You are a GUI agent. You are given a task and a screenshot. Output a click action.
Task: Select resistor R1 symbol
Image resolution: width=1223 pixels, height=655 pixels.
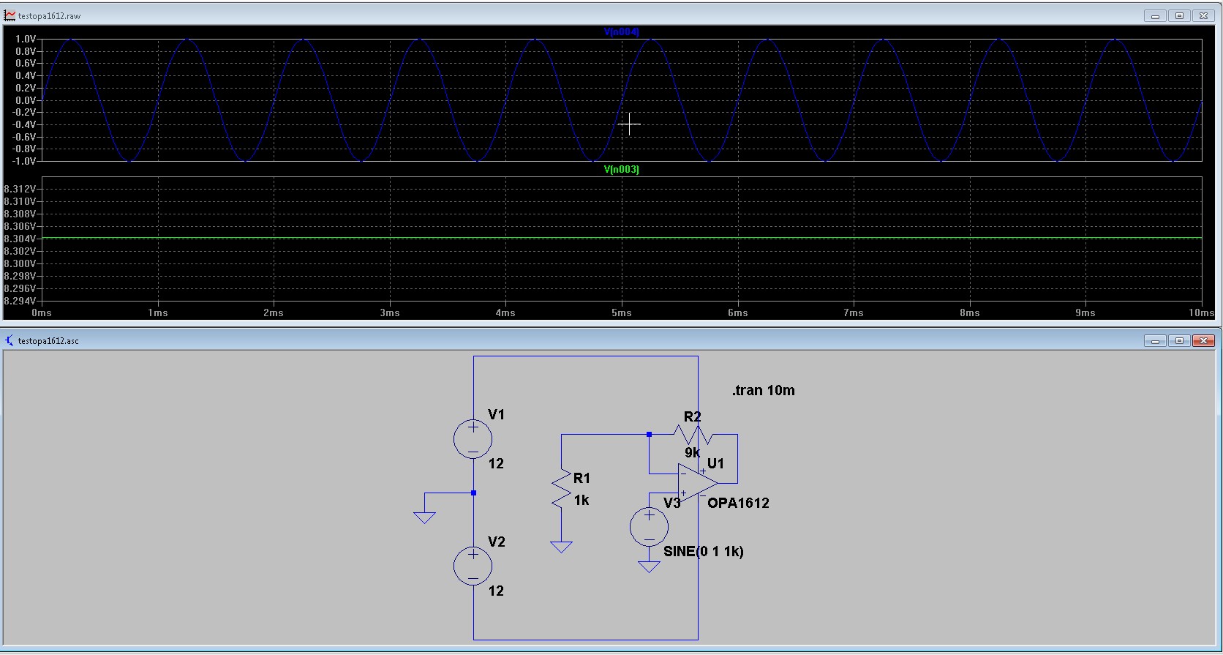pyautogui.click(x=561, y=489)
